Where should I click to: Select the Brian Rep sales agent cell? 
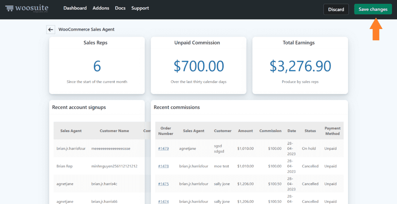(65, 166)
